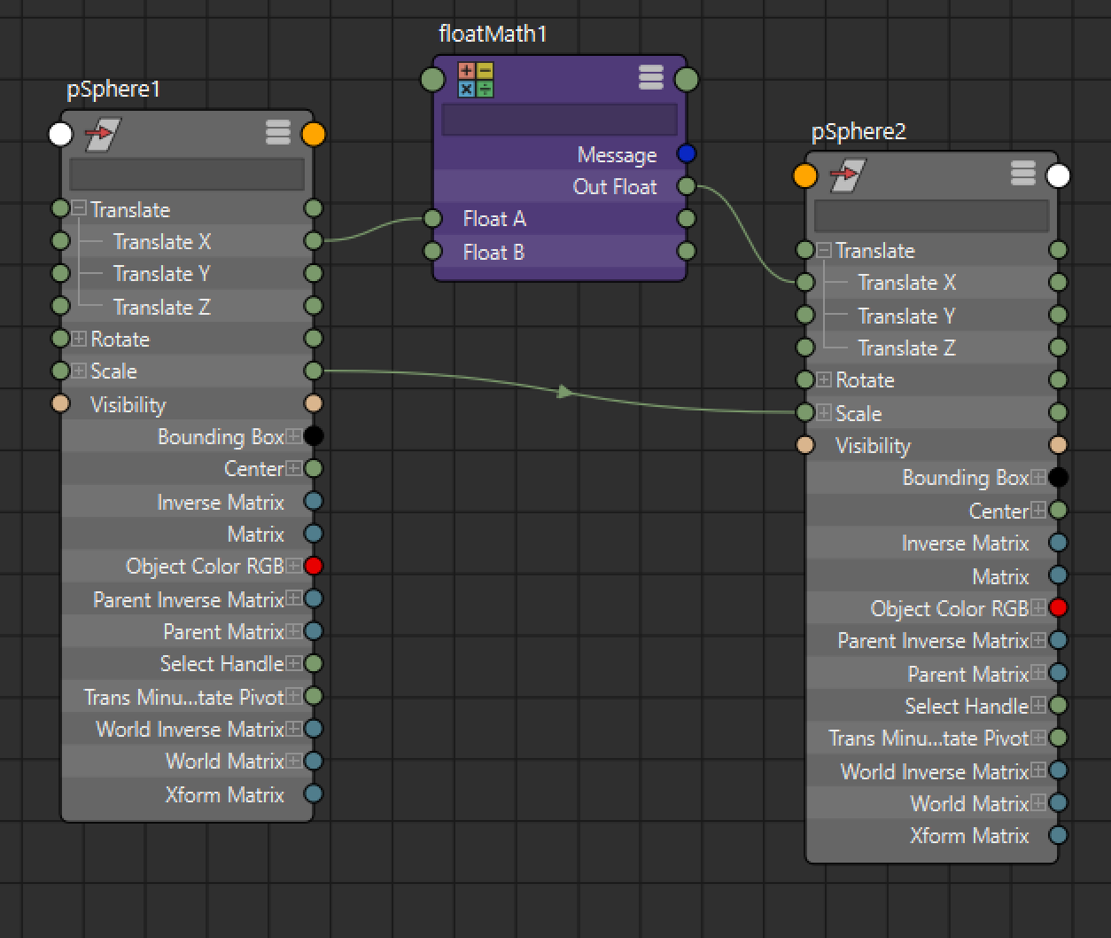Select pSphere1 Trans Minu...tate Pivot attribute
1111x938 pixels.
(184, 697)
